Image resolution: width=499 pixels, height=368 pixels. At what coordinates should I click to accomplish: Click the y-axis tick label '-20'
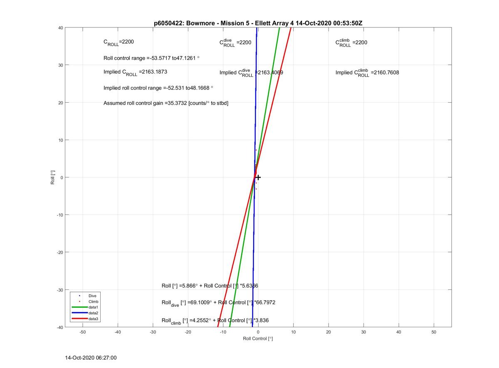pyautogui.click(x=60, y=252)
